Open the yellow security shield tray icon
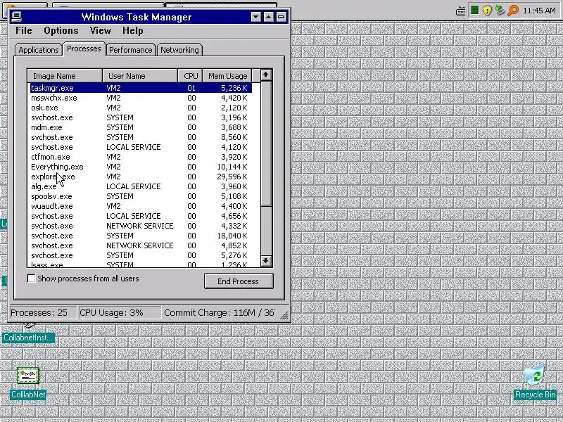The width and height of the screenshot is (563, 422). coord(487,11)
